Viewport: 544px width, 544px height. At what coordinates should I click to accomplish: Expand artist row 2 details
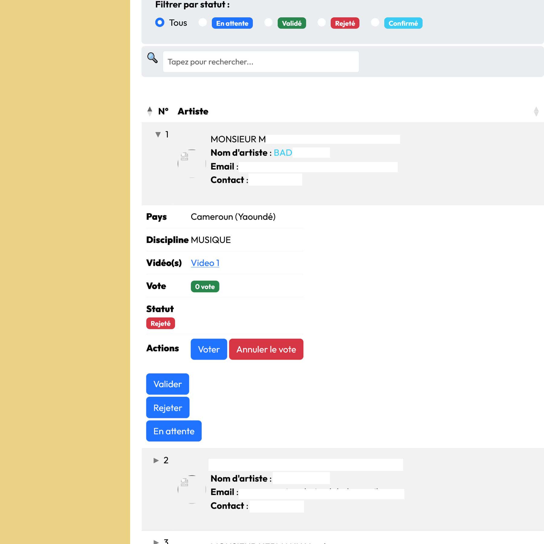(156, 460)
